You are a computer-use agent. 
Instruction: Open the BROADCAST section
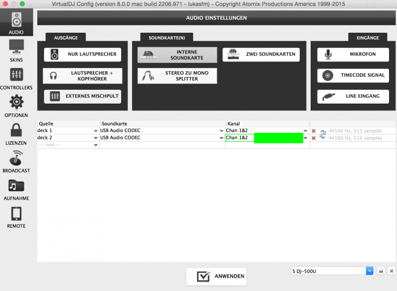pyautogui.click(x=16, y=162)
